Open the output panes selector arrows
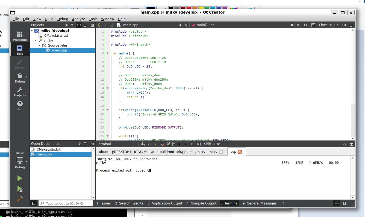The image size is (365, 217). [283, 203]
